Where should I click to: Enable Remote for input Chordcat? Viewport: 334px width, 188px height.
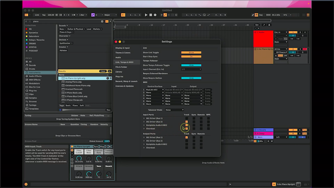[201, 129]
